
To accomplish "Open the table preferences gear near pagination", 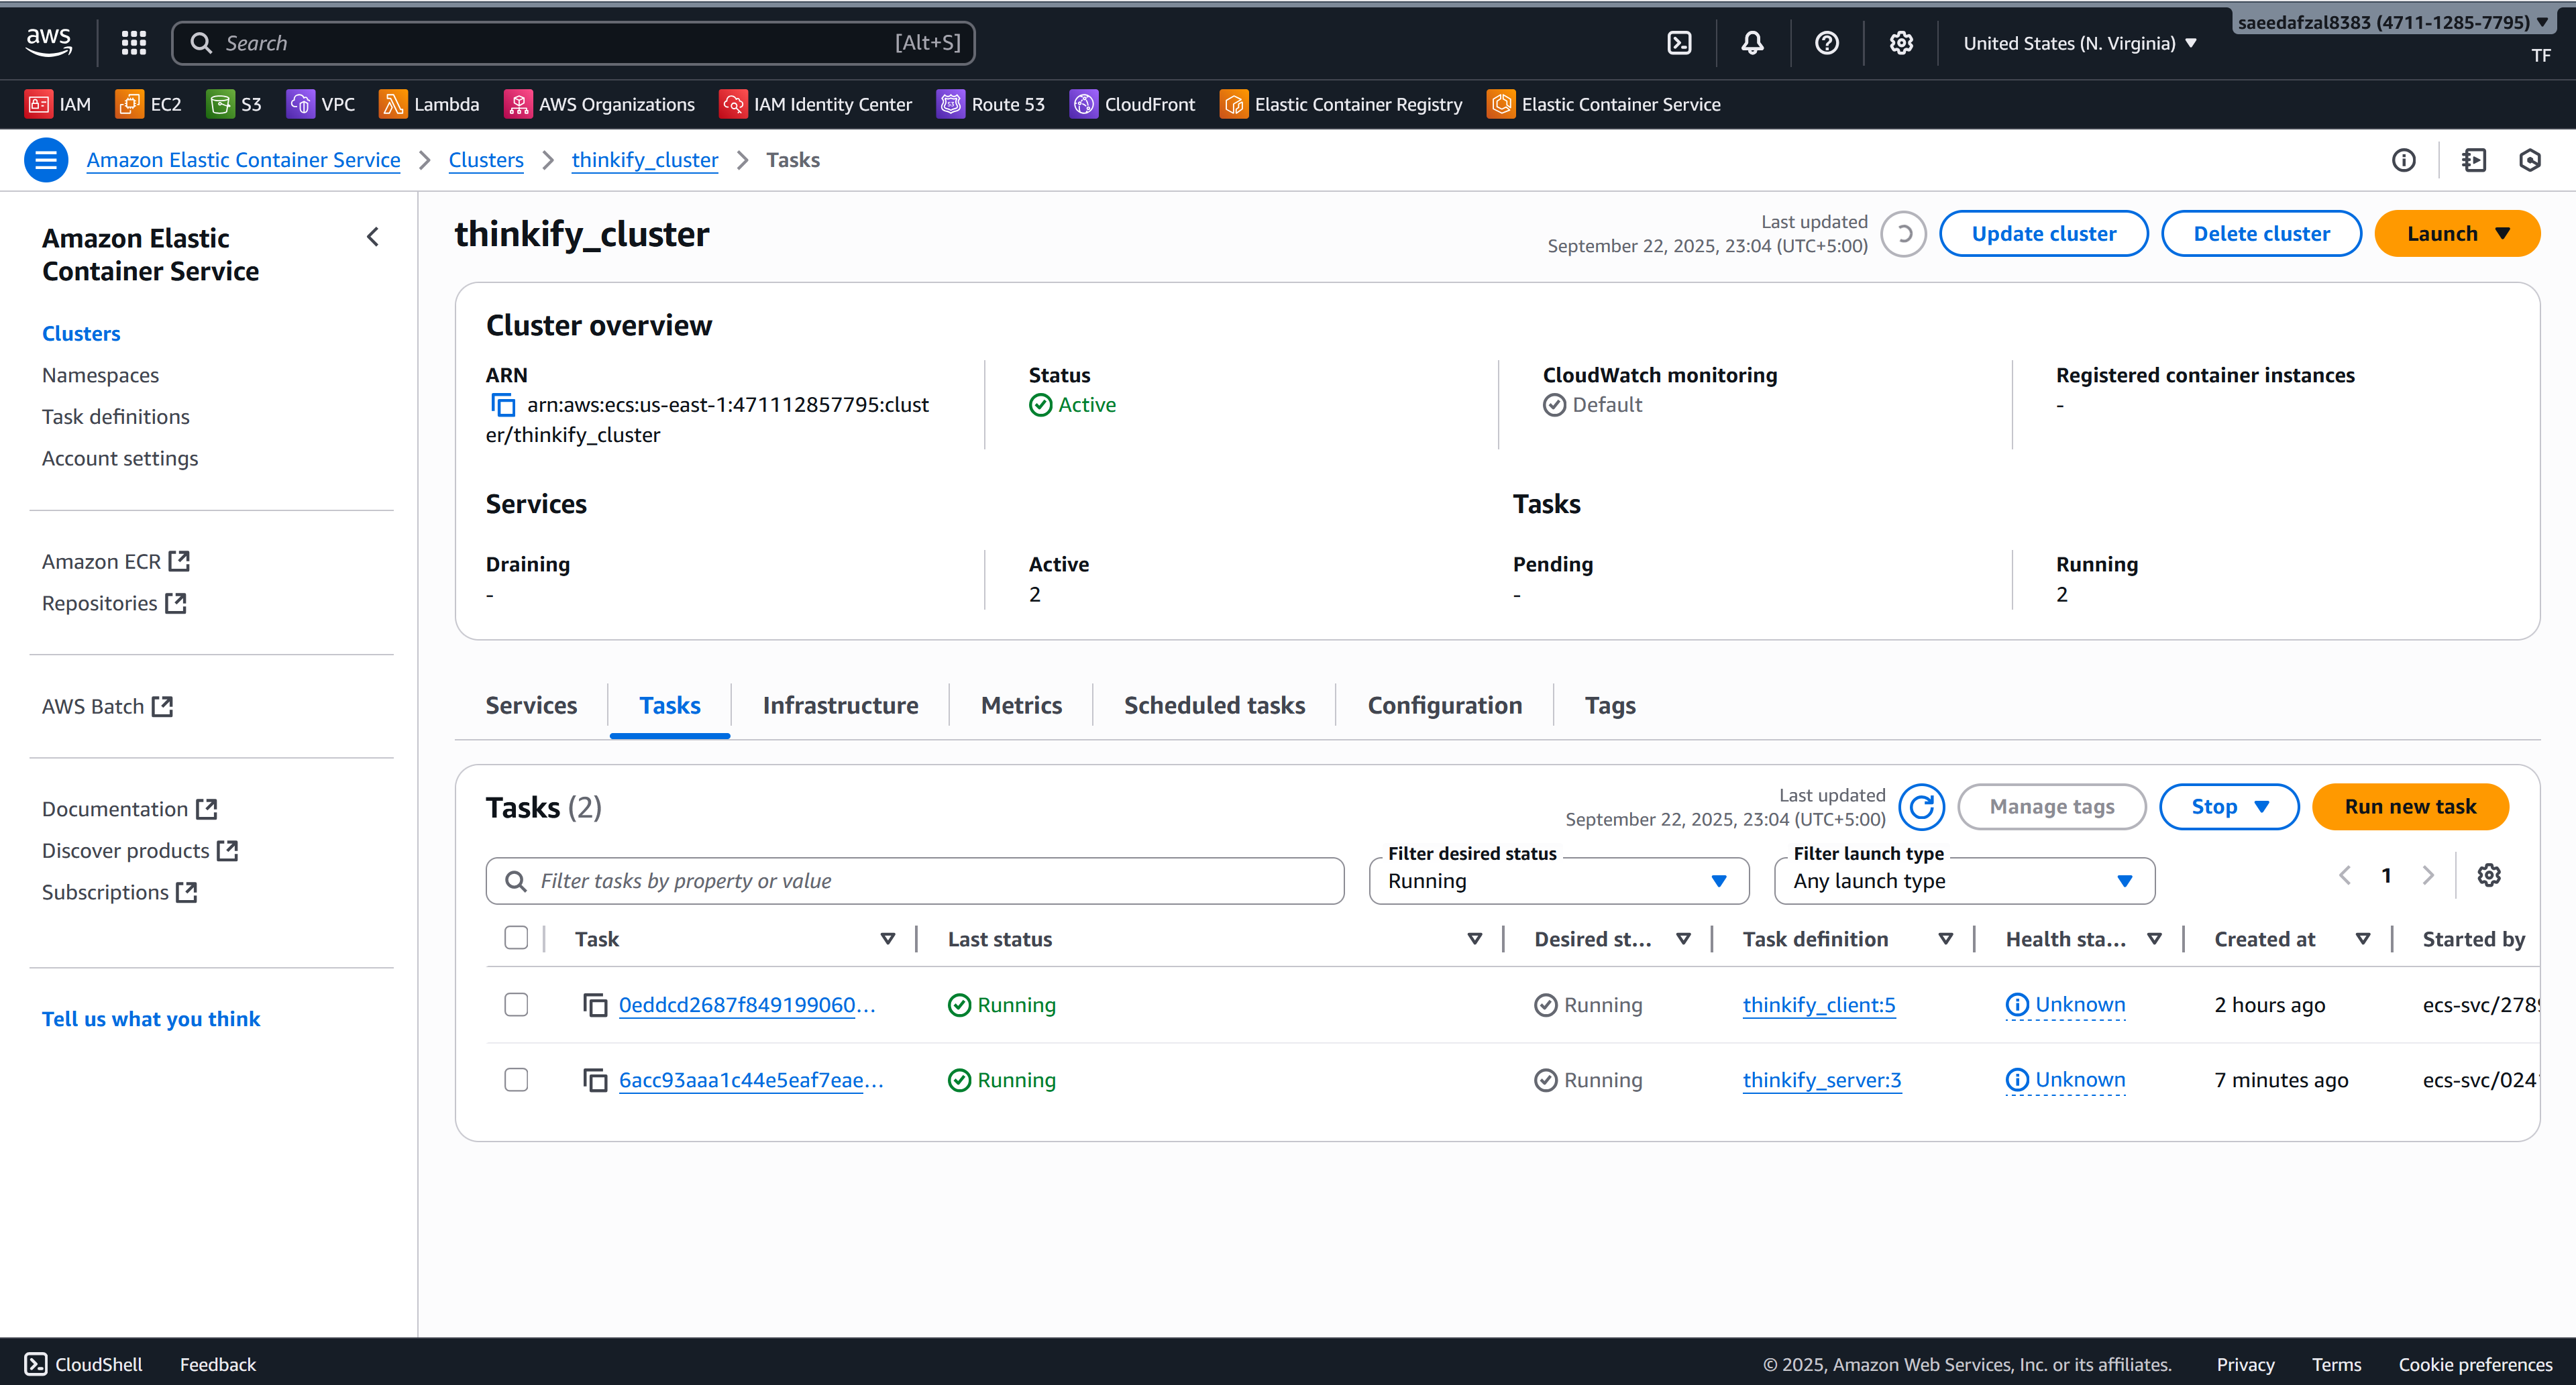I will [2489, 875].
